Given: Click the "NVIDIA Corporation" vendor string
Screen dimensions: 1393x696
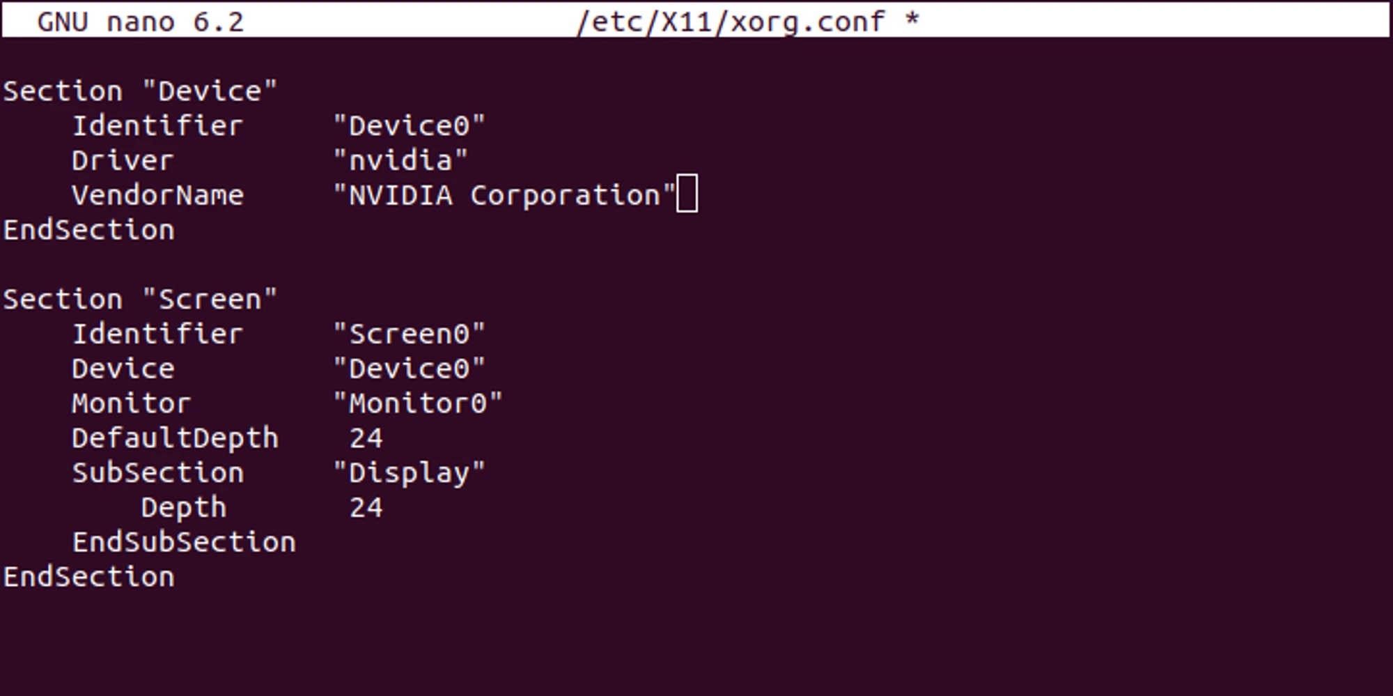Looking at the screenshot, I should (504, 196).
